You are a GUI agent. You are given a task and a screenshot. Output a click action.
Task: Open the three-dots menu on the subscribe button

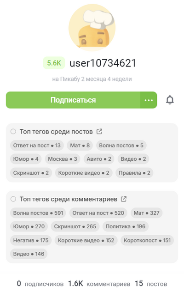click(149, 100)
